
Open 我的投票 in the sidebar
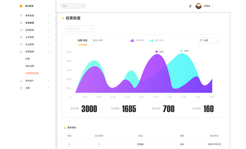30,66
